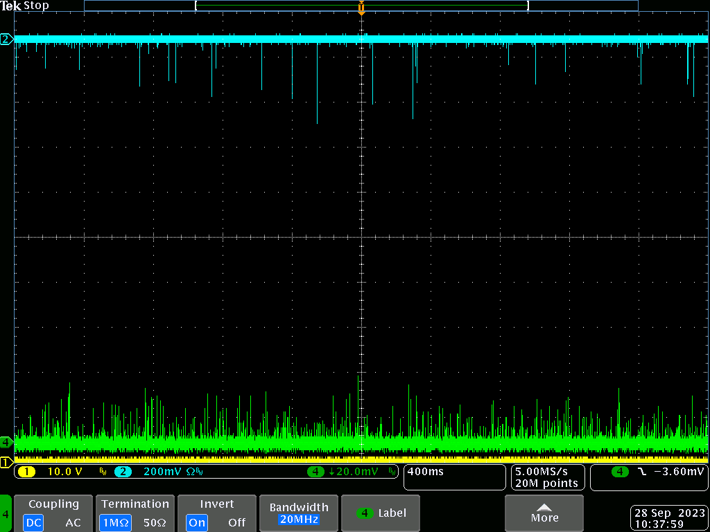The height and width of the screenshot is (532, 710).
Task: Click the trigger source badge beside -3.60mV
Action: 620,472
